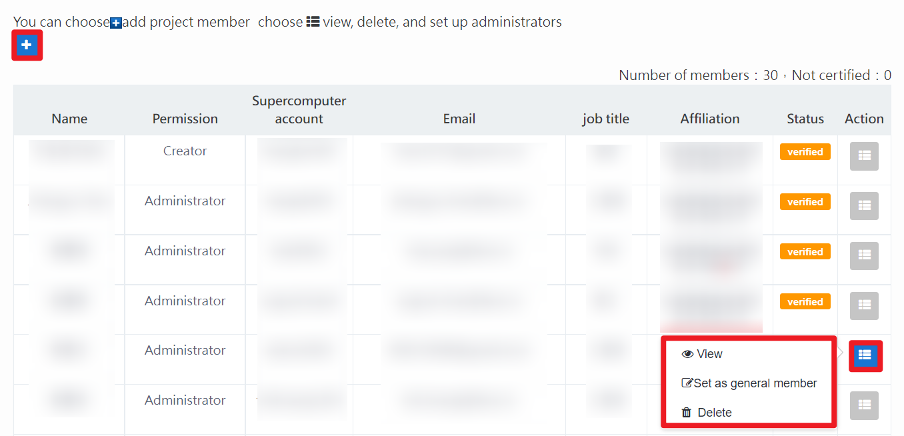Open action icon in last Administrator row

pos(864,405)
